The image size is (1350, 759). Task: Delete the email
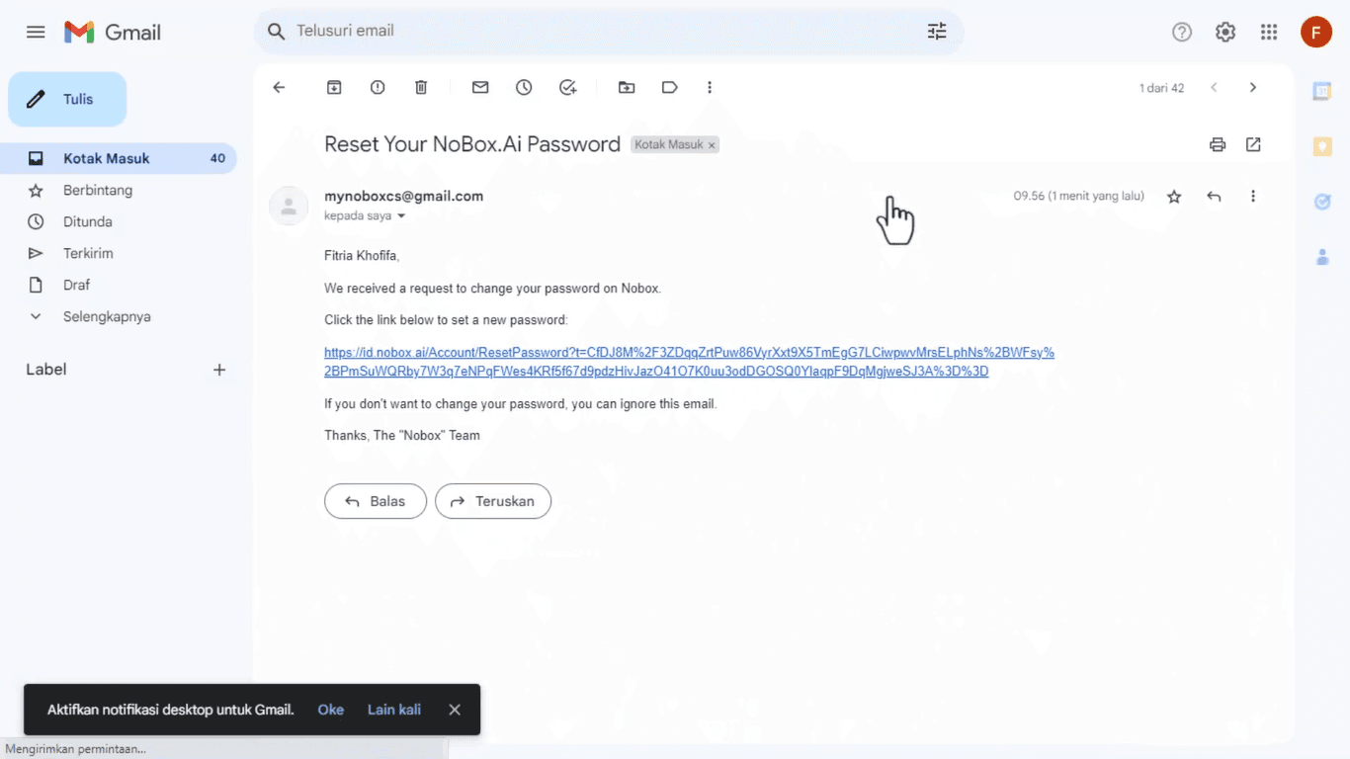420,87
